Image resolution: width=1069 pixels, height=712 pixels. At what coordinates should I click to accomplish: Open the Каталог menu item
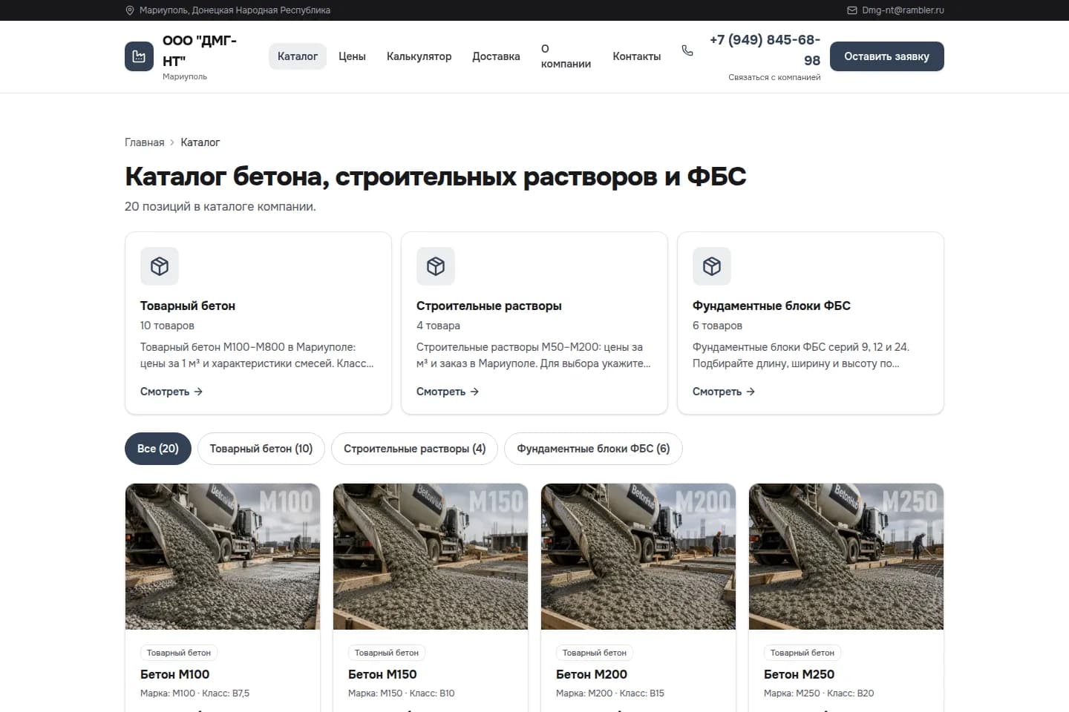click(x=298, y=56)
